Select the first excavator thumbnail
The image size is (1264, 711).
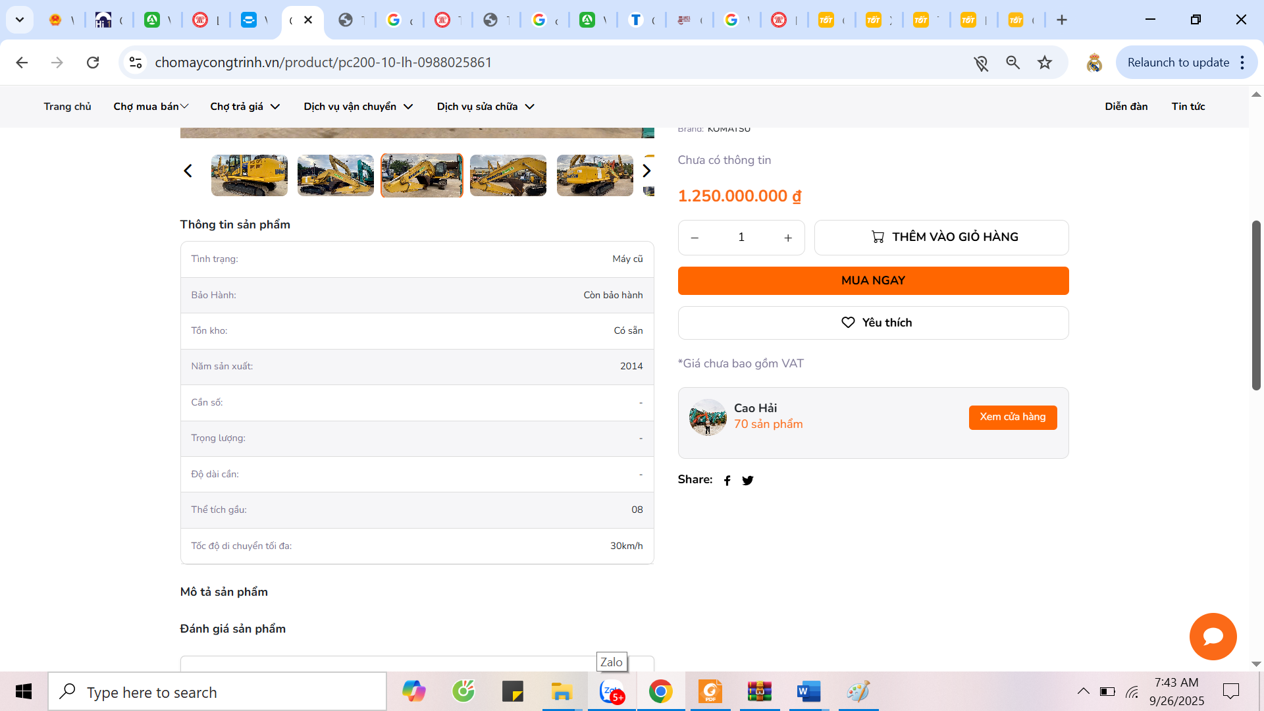coord(250,175)
